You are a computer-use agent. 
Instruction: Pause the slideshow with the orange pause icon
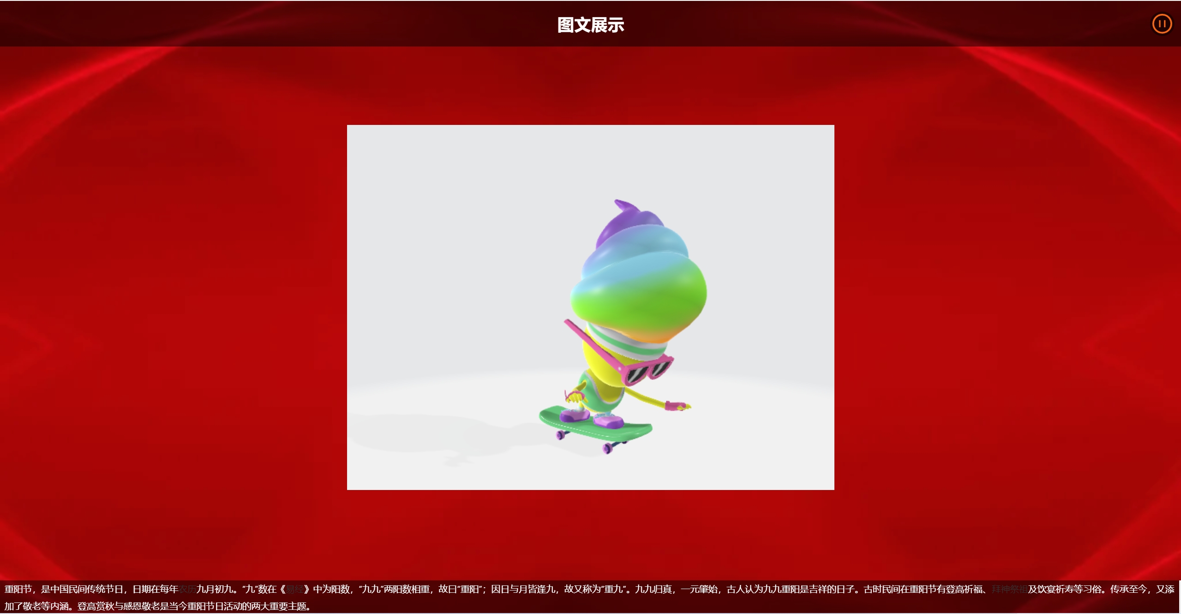tap(1162, 24)
